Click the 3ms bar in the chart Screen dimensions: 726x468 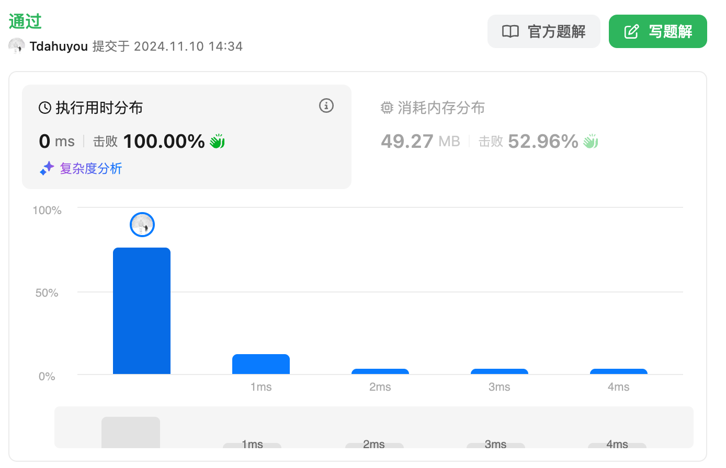[x=500, y=371]
